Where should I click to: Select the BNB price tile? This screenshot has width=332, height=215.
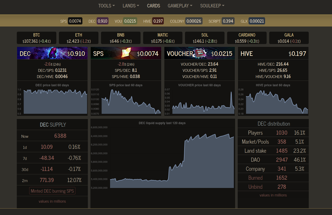(x=121, y=38)
